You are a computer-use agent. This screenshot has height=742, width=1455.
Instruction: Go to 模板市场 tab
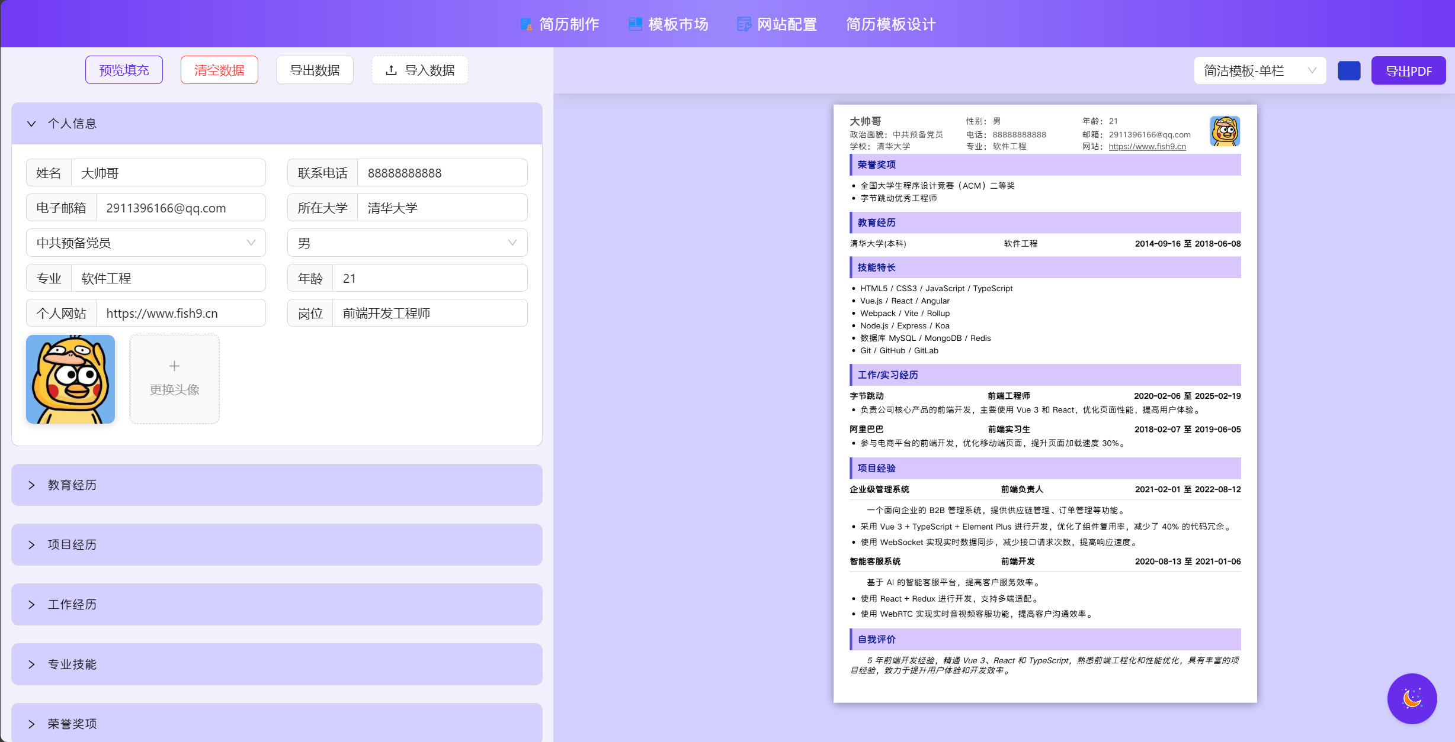click(x=678, y=24)
